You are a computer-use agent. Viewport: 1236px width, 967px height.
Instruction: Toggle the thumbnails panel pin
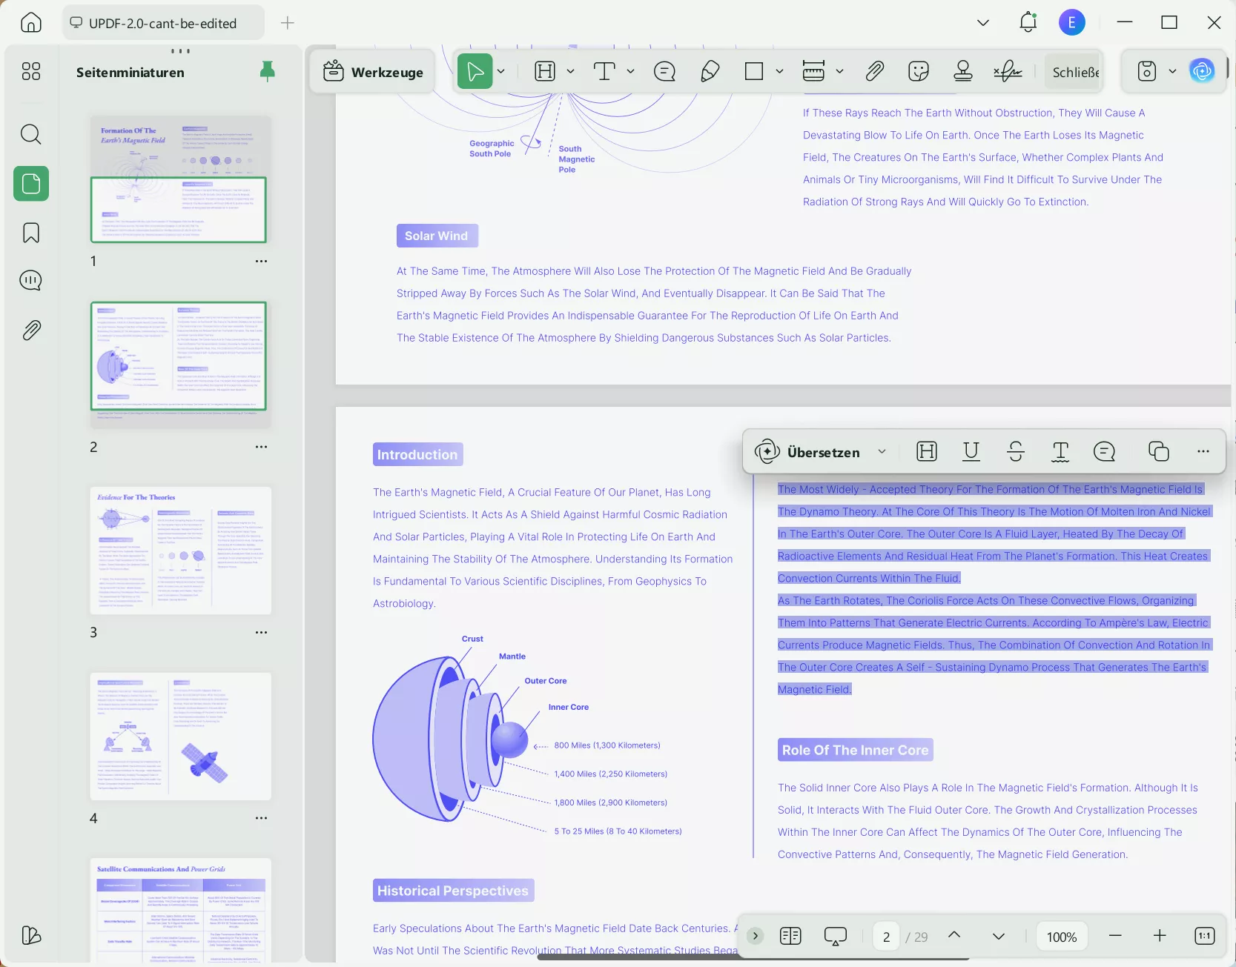coord(267,71)
